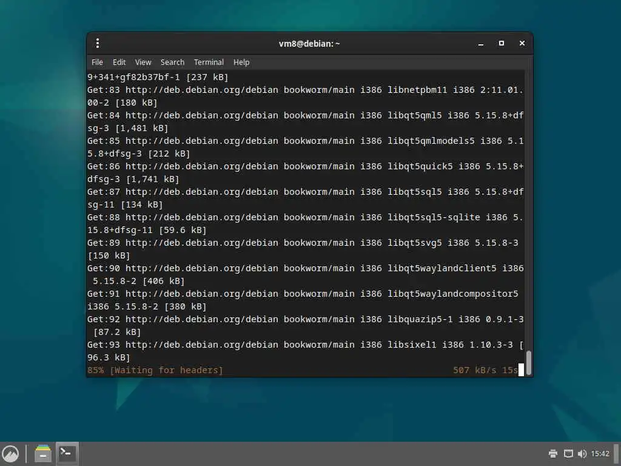Open the File menu
Viewport: 621px width, 466px height.
tap(97, 62)
